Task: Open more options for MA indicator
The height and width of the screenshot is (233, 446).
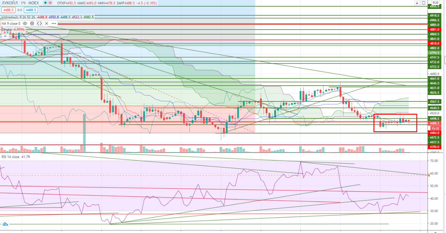Action: [54, 23]
